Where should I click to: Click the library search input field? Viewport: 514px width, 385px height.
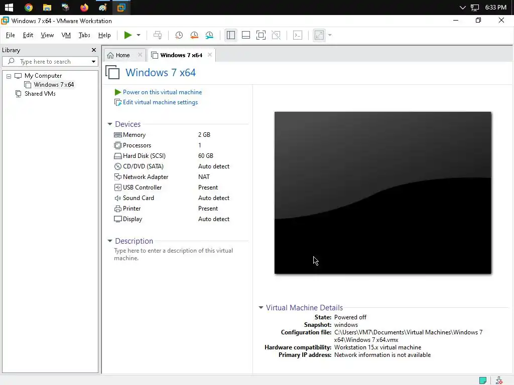pyautogui.click(x=49, y=62)
